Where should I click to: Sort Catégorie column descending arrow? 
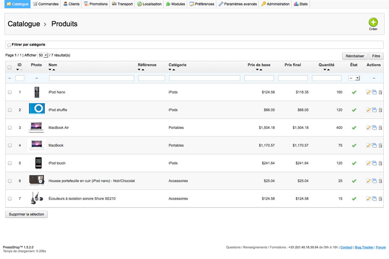click(170, 70)
